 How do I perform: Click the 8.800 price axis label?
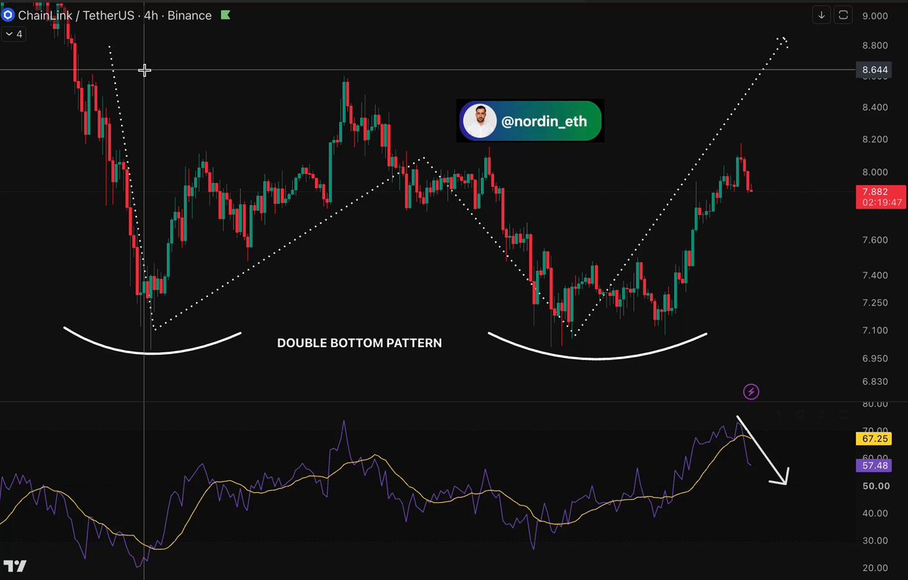click(x=875, y=46)
